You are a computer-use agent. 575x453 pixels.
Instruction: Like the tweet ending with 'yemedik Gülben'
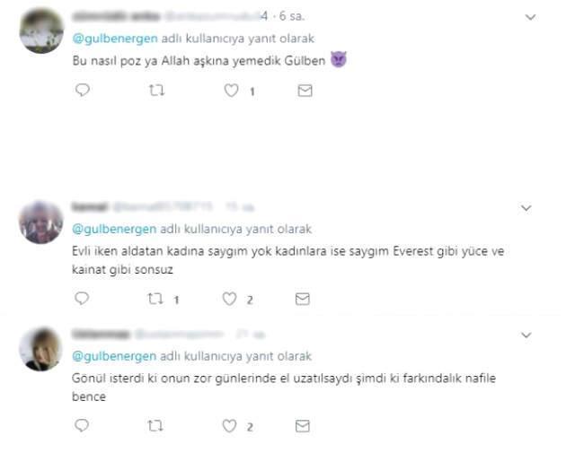[232, 91]
